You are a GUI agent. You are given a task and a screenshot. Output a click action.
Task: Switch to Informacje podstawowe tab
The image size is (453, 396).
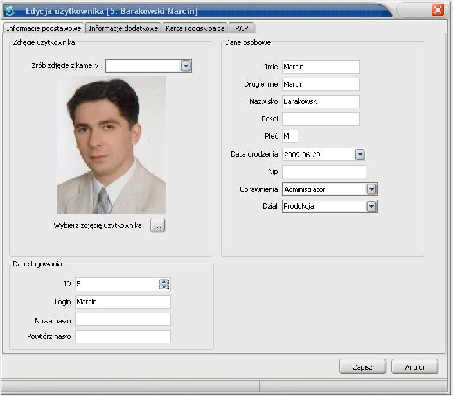tap(44, 28)
